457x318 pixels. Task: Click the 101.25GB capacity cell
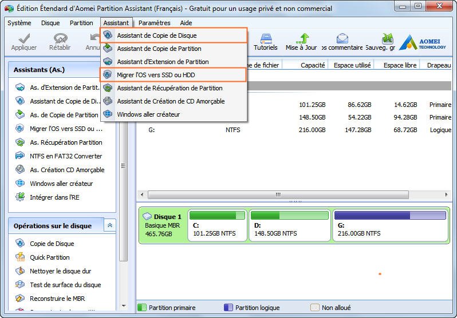coord(312,105)
